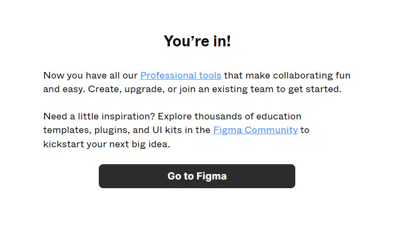The width and height of the screenshot is (393, 234).
Task: Open the Professional tools link
Action: pyautogui.click(x=181, y=75)
